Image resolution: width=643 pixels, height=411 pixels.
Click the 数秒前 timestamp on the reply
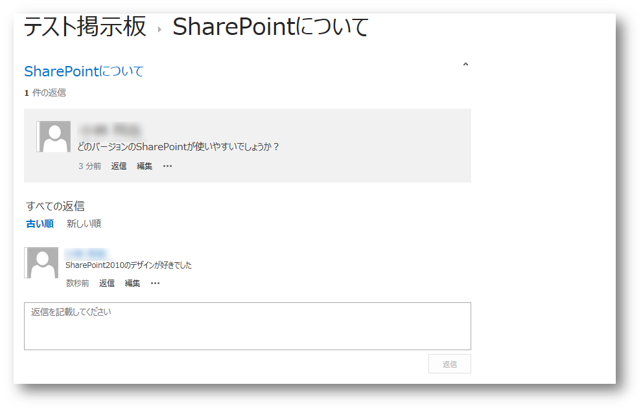[x=78, y=283]
